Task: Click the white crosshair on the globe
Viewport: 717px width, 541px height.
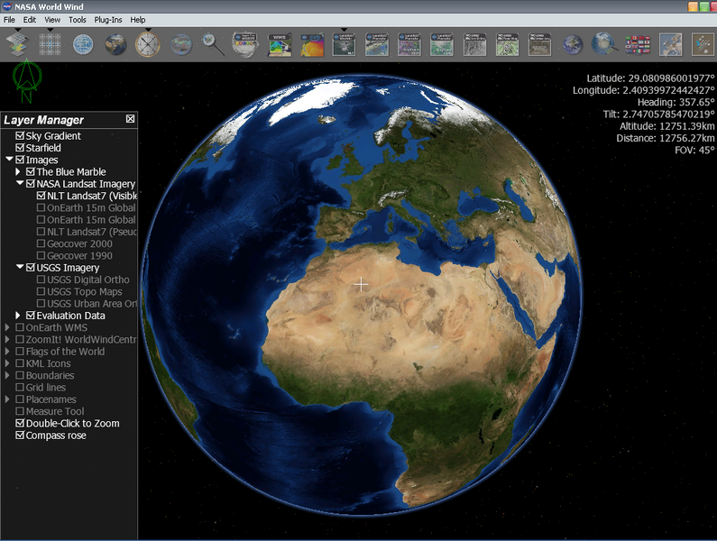Action: (x=361, y=284)
